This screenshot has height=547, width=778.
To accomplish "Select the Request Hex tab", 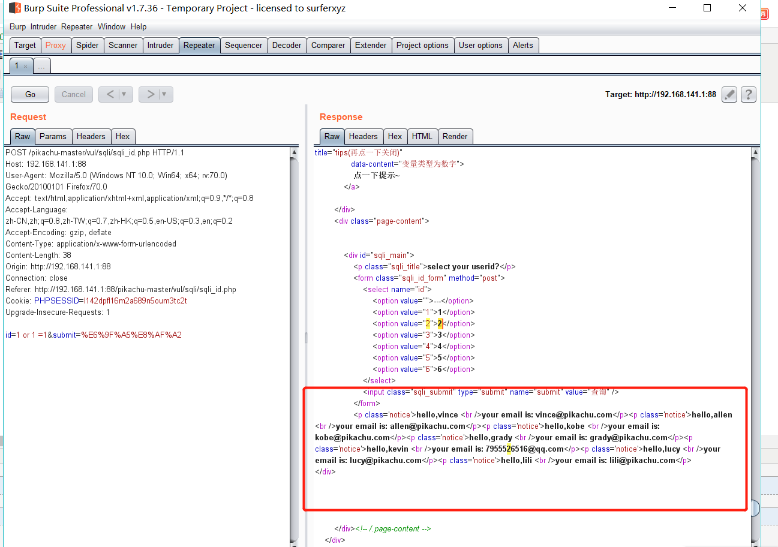I will click(x=123, y=136).
